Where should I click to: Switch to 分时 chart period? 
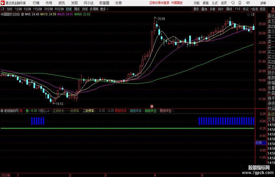(9, 9)
